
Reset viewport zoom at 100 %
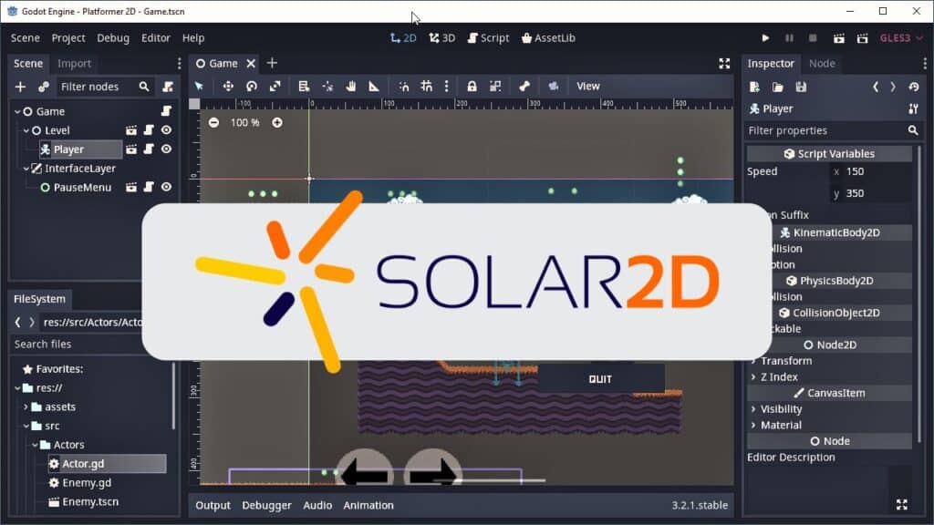click(x=244, y=123)
